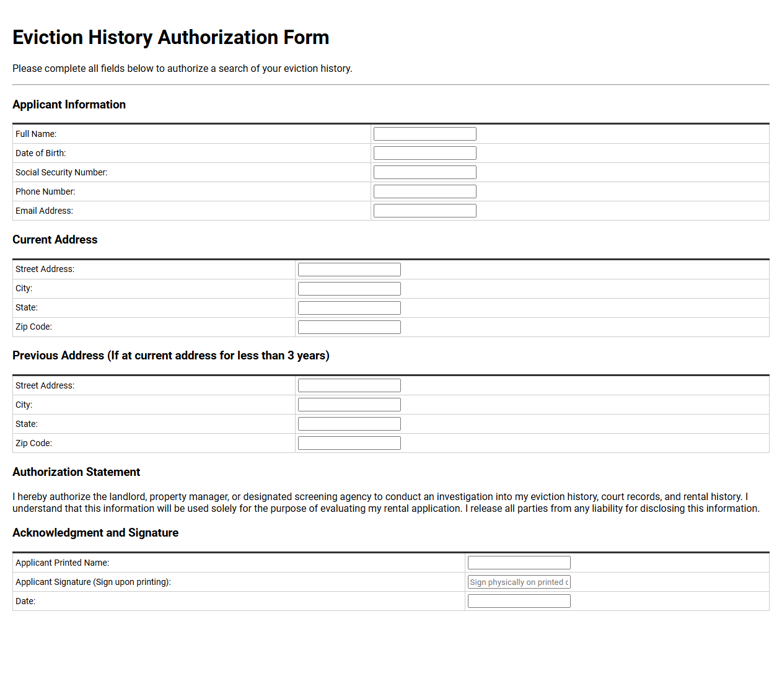
Task: Click the 'Authorization Statement' heading
Action: (x=76, y=472)
